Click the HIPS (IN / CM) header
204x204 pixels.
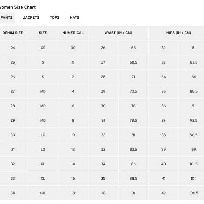(x=179, y=33)
